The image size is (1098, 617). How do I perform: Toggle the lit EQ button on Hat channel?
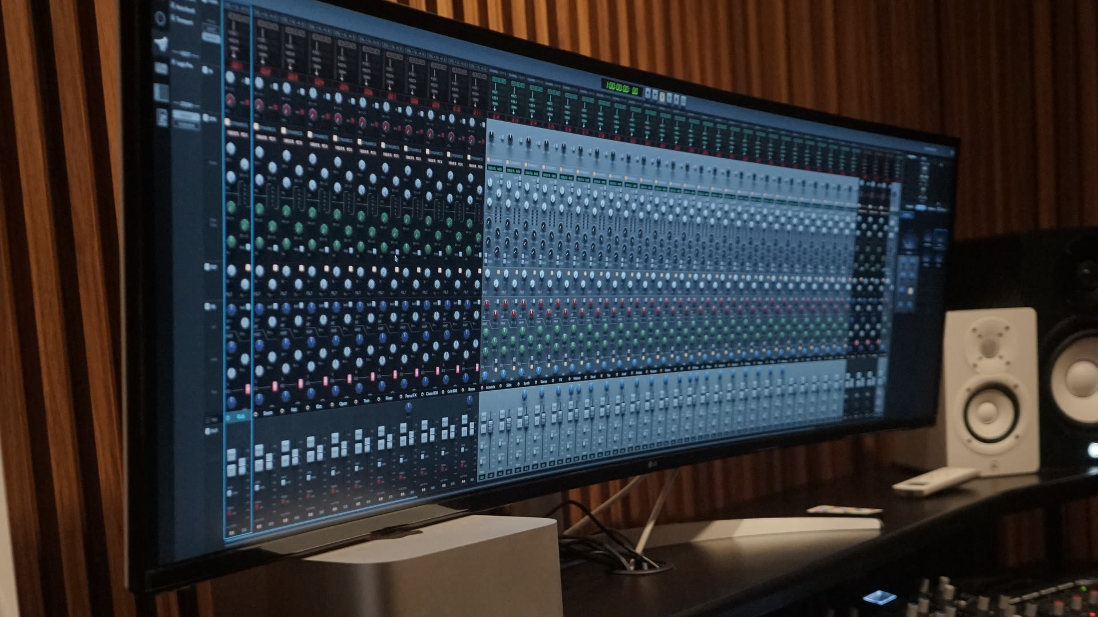click(x=300, y=383)
